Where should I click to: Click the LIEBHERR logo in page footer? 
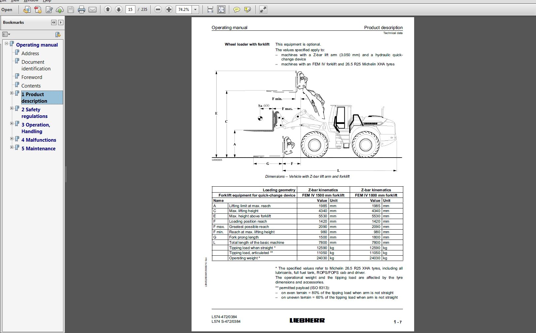(307, 320)
